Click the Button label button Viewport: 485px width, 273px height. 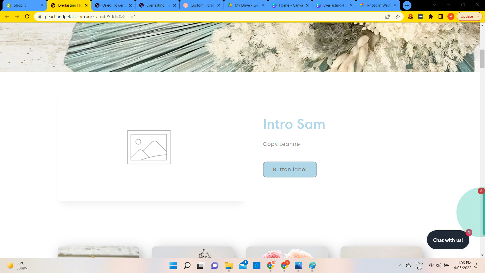[290, 169]
